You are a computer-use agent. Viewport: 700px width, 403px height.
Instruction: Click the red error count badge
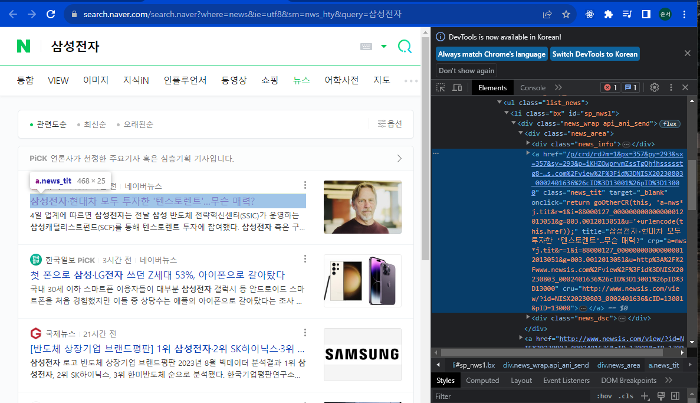(610, 87)
